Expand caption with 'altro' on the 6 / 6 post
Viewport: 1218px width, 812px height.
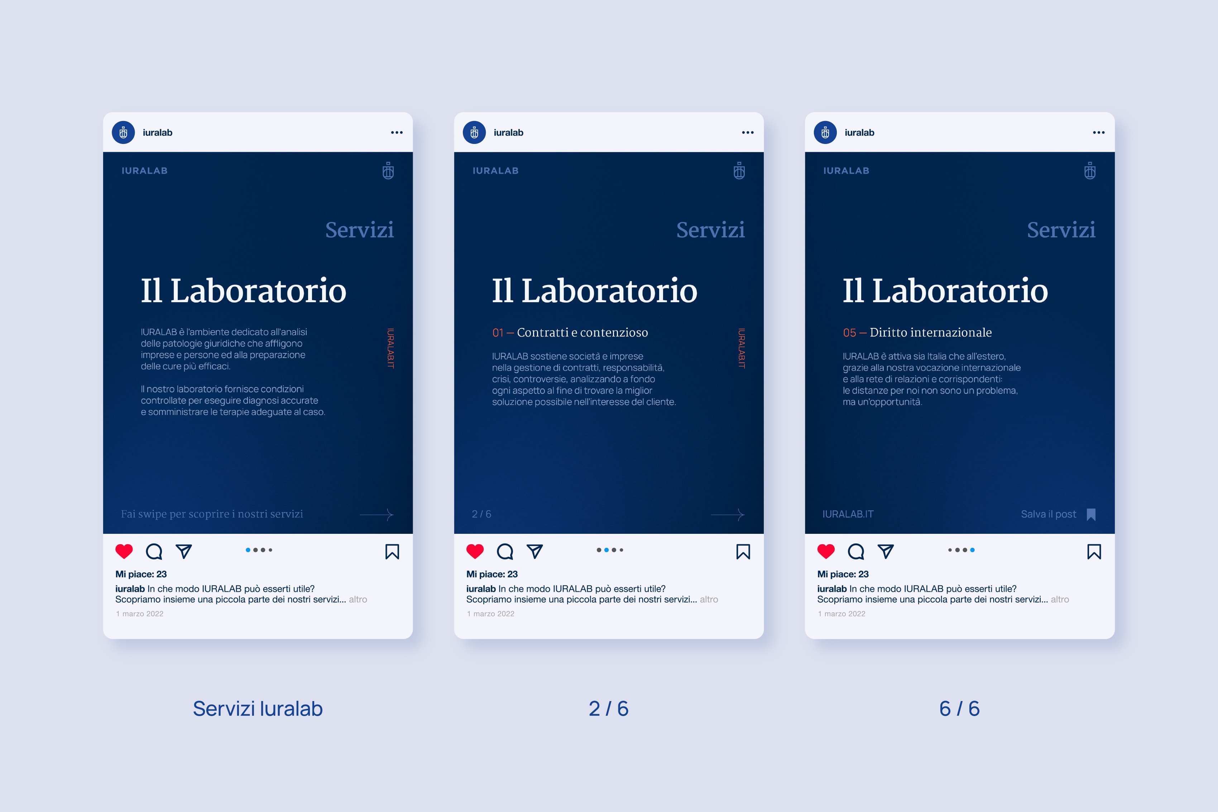[x=1060, y=599]
